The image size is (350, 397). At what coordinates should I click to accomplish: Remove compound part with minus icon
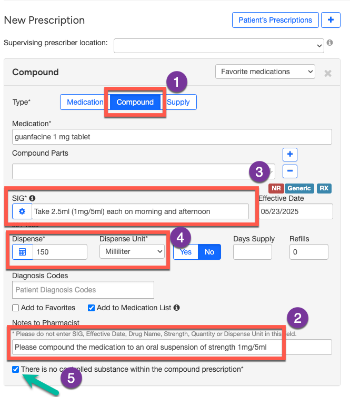coord(290,171)
